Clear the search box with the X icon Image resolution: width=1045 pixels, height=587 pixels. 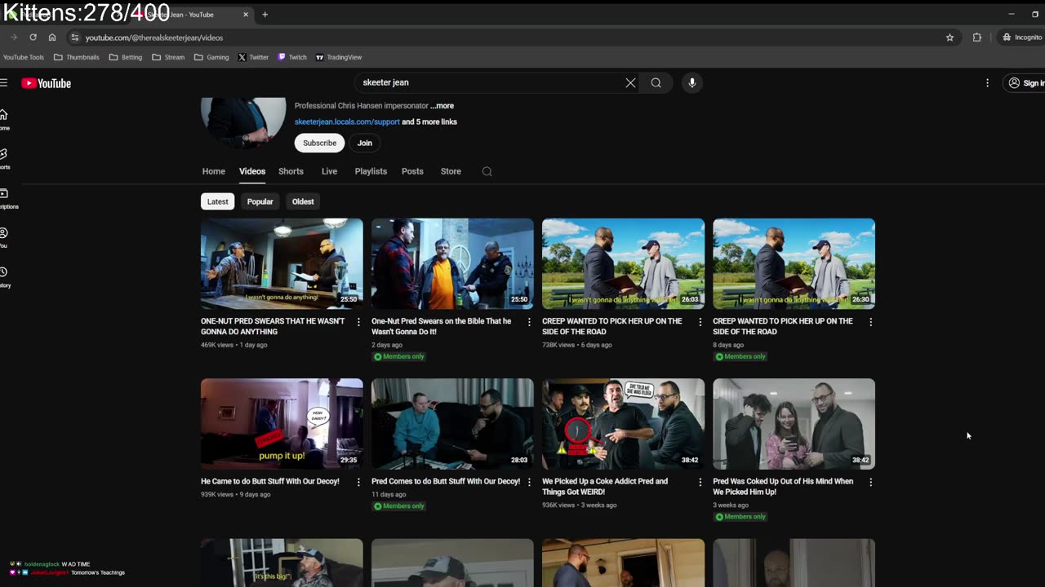click(630, 82)
